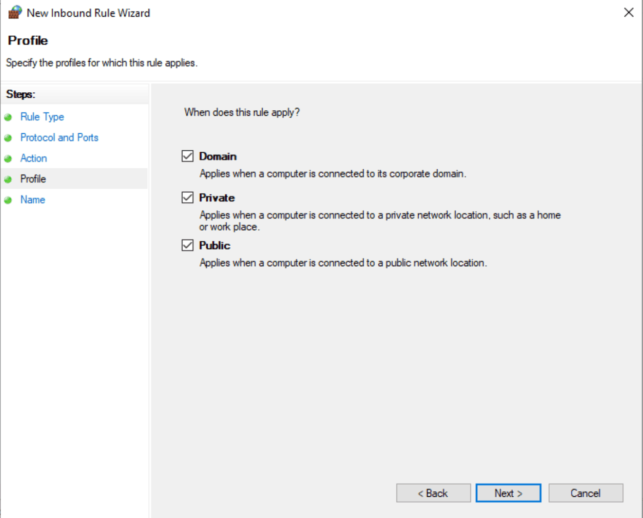This screenshot has height=518, width=643.
Task: Click the Next button
Action: [x=508, y=493]
